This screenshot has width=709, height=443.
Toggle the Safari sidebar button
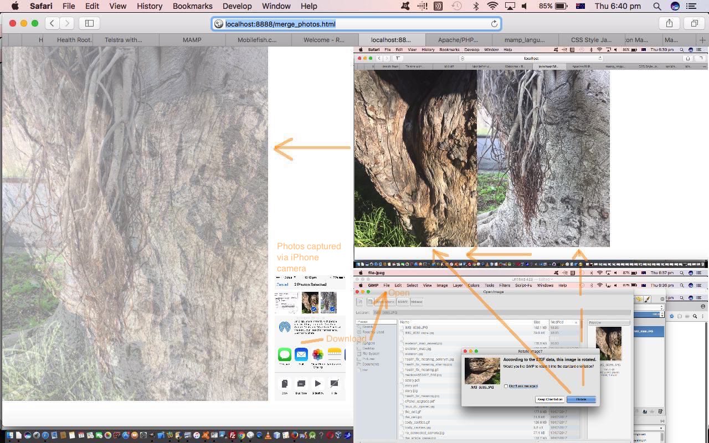[89, 23]
